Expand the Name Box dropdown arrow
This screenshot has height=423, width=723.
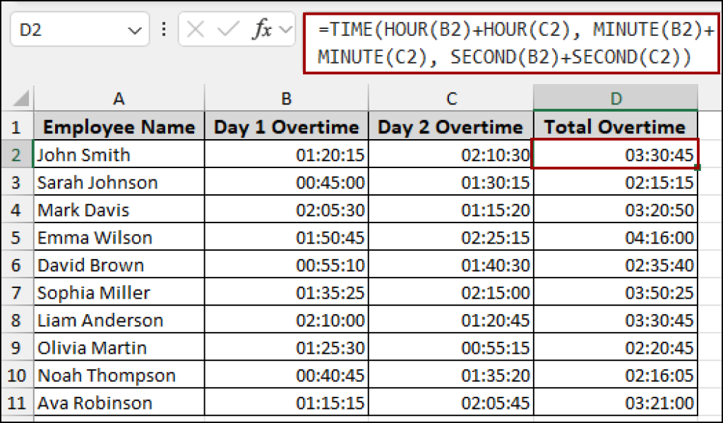134,30
